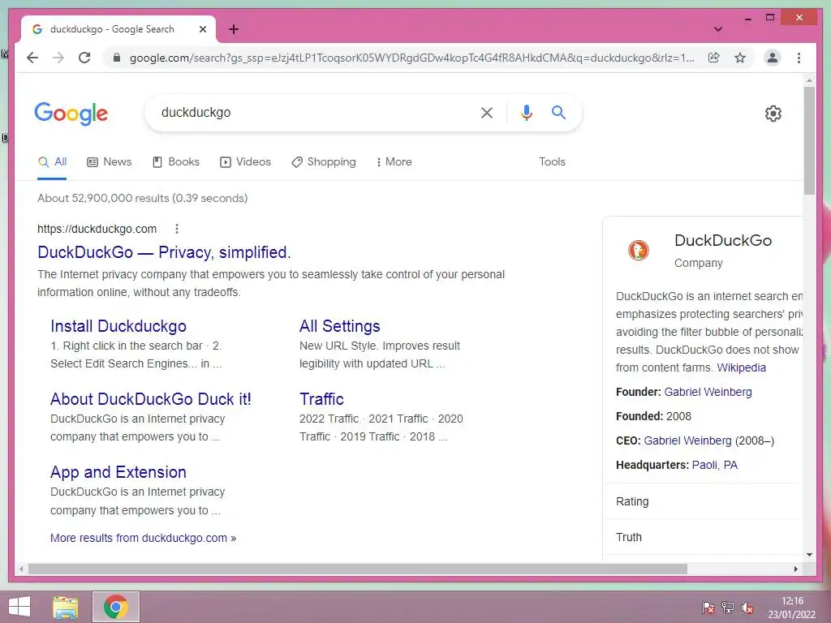Open Google quick settings gear

point(773,114)
